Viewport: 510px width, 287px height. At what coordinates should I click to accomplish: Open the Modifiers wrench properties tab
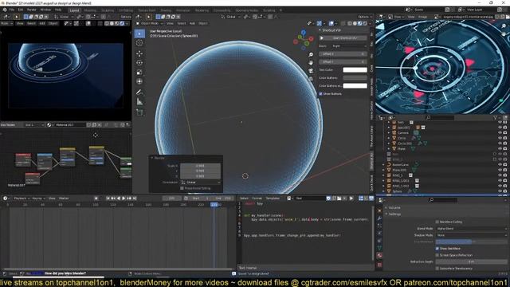click(379, 218)
